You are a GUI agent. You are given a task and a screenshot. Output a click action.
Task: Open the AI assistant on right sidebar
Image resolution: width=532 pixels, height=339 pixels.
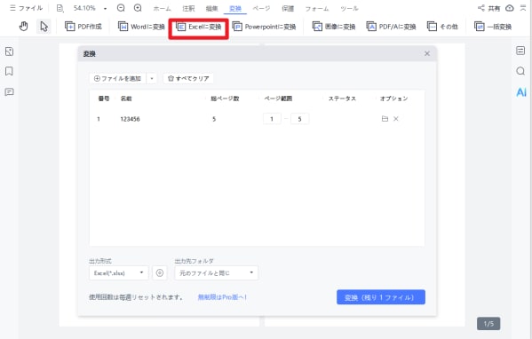[520, 92]
